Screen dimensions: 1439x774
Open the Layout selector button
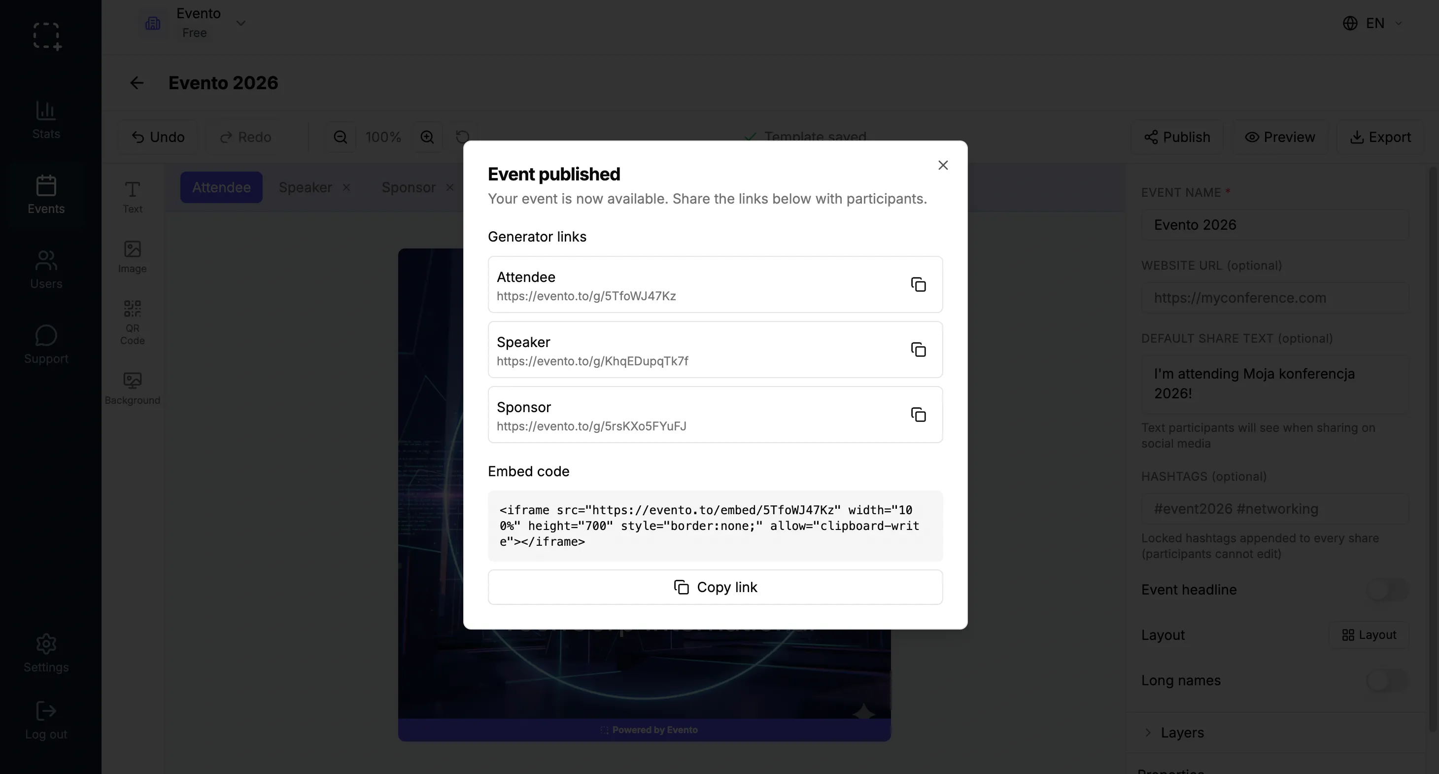pyautogui.click(x=1369, y=635)
